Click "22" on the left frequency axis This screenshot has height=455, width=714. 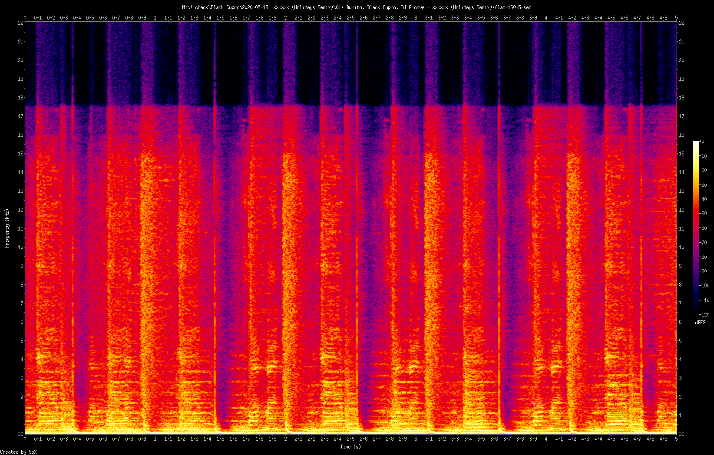point(20,23)
